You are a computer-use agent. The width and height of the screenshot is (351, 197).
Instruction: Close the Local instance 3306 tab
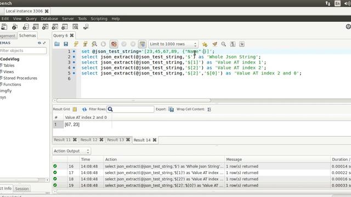(47, 11)
